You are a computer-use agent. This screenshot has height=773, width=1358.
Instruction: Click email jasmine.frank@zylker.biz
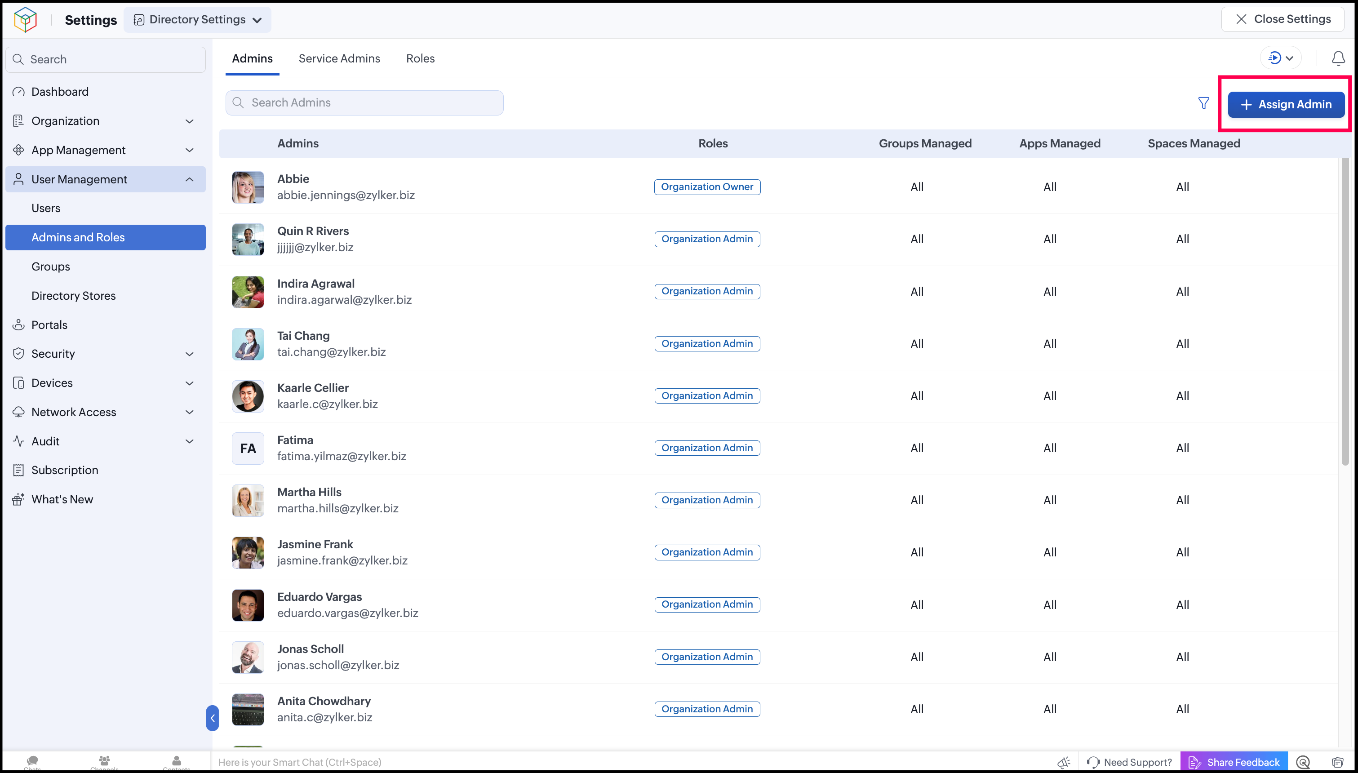pos(342,560)
